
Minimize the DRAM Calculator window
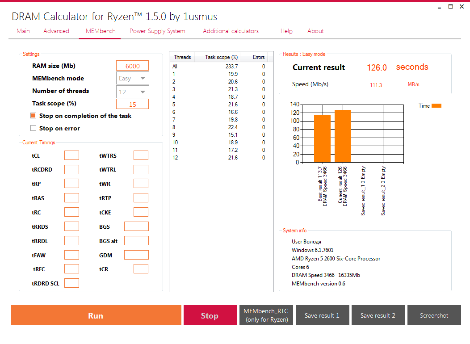pos(440,7)
